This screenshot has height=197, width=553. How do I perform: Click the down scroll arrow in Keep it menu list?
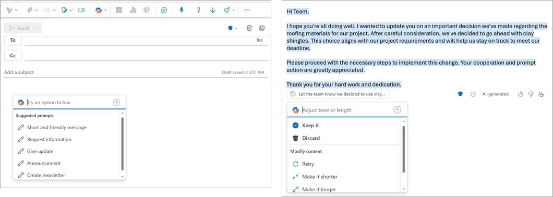[x=403, y=189]
